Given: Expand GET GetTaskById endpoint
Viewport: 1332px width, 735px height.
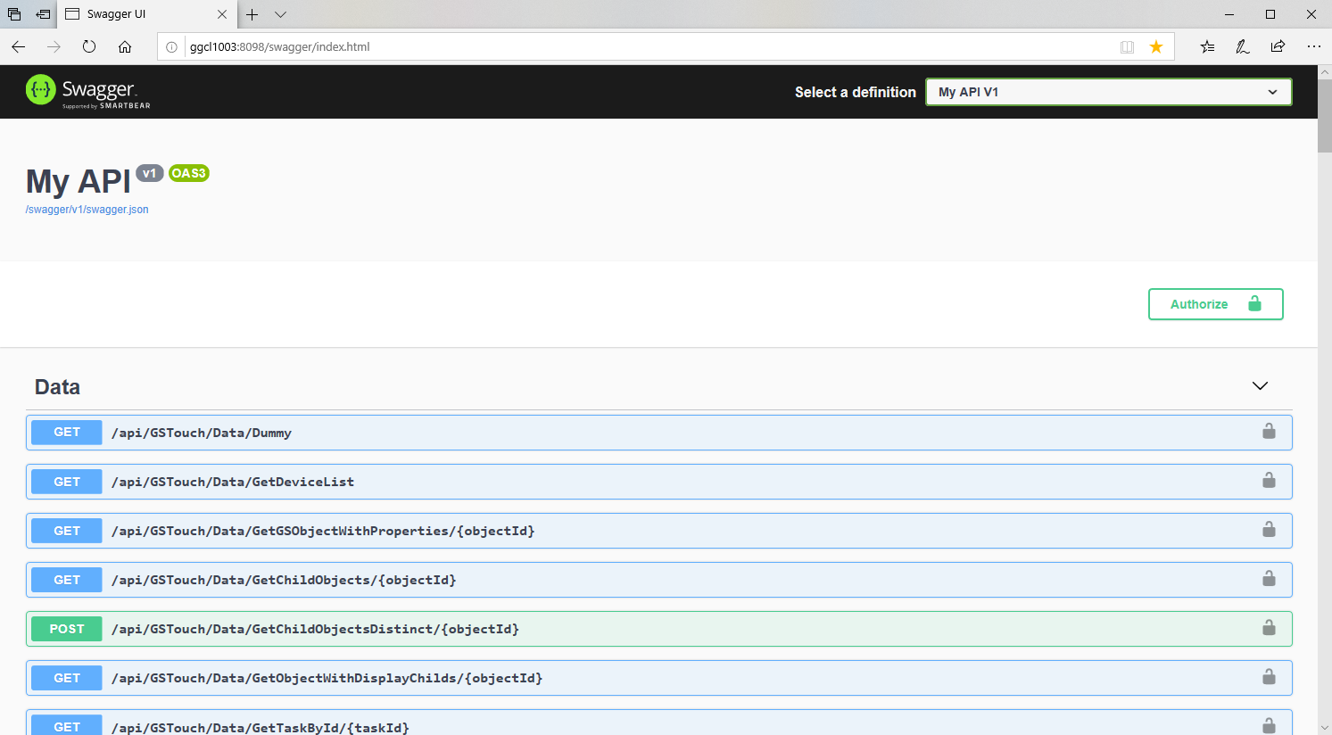Looking at the screenshot, I should click(659, 723).
